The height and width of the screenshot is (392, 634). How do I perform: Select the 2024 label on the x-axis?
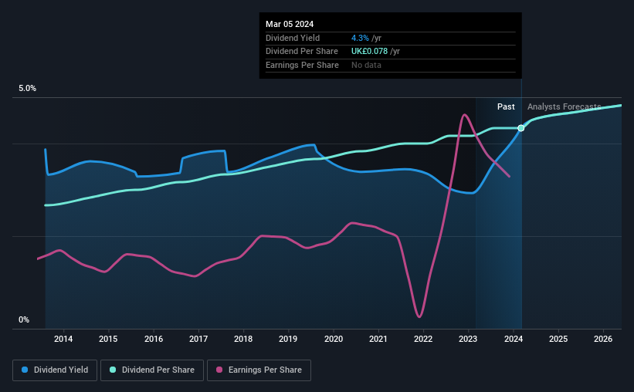[514, 339]
